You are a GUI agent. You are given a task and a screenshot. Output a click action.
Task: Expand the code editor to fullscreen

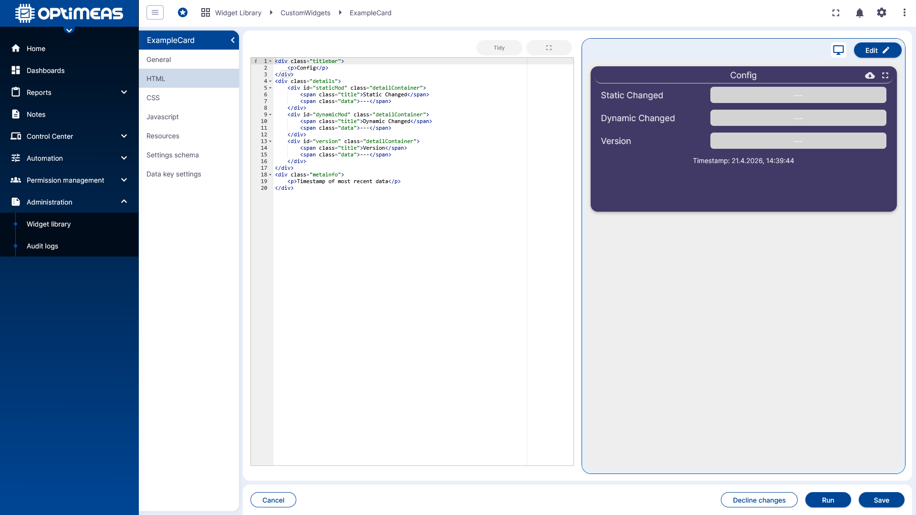(x=549, y=48)
